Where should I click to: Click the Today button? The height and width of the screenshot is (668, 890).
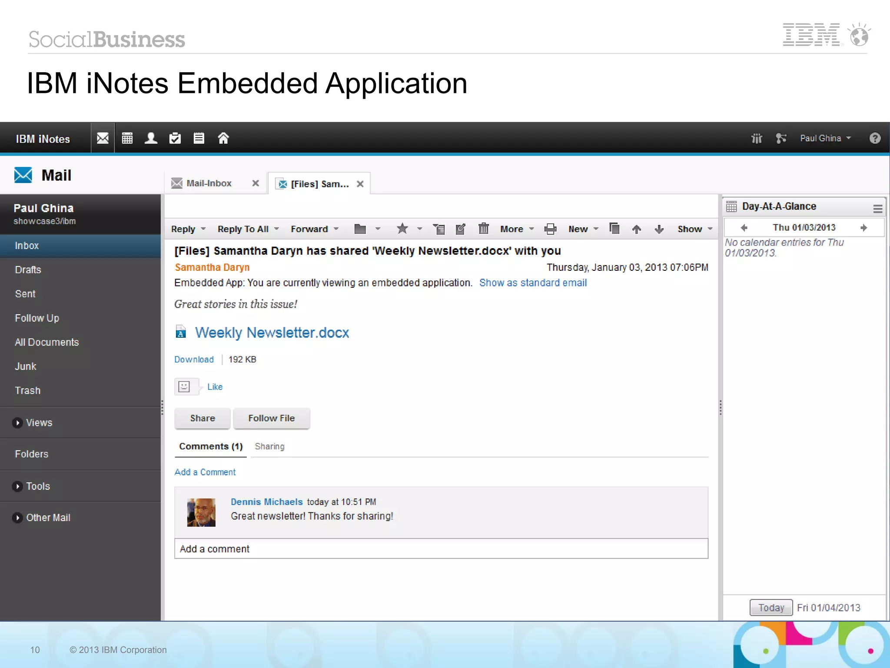(x=771, y=608)
